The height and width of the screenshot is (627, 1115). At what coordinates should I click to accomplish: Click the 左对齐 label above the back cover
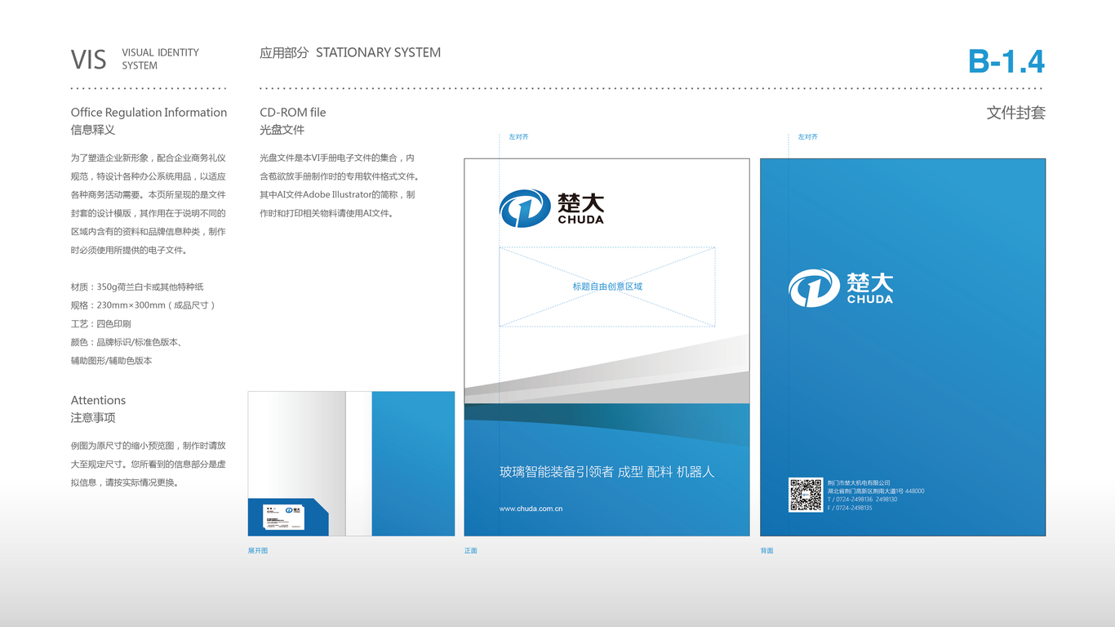(x=807, y=137)
